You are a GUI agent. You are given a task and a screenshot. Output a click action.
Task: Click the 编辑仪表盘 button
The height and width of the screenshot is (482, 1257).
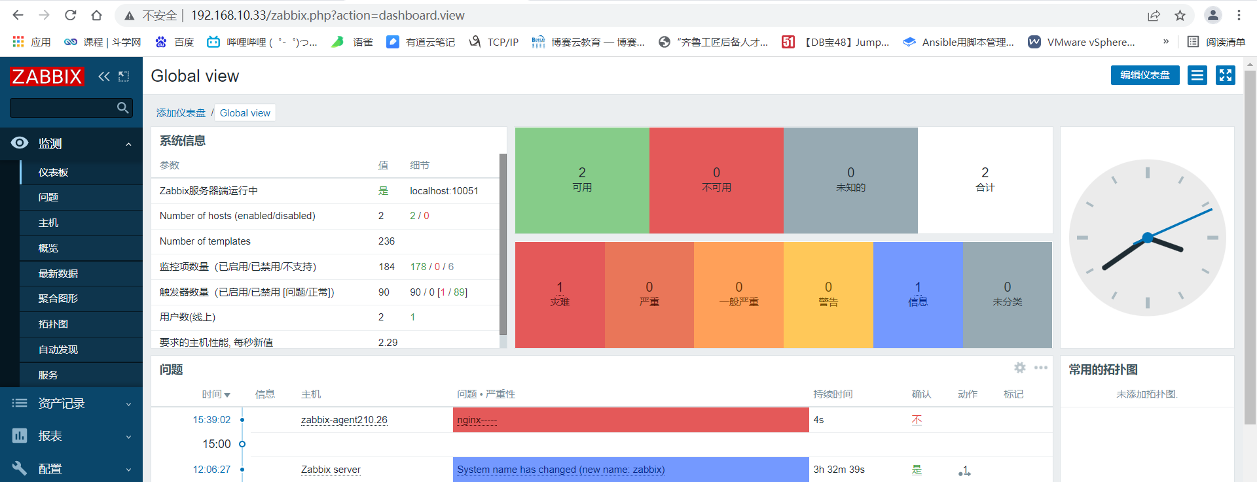pos(1145,75)
